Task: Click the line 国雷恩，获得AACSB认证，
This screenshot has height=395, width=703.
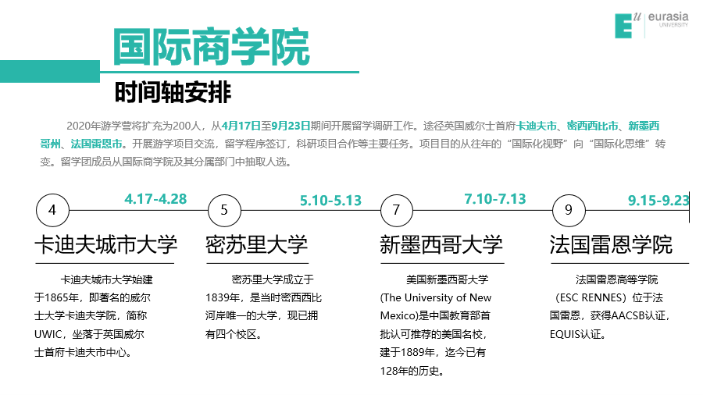Action: click(x=610, y=316)
